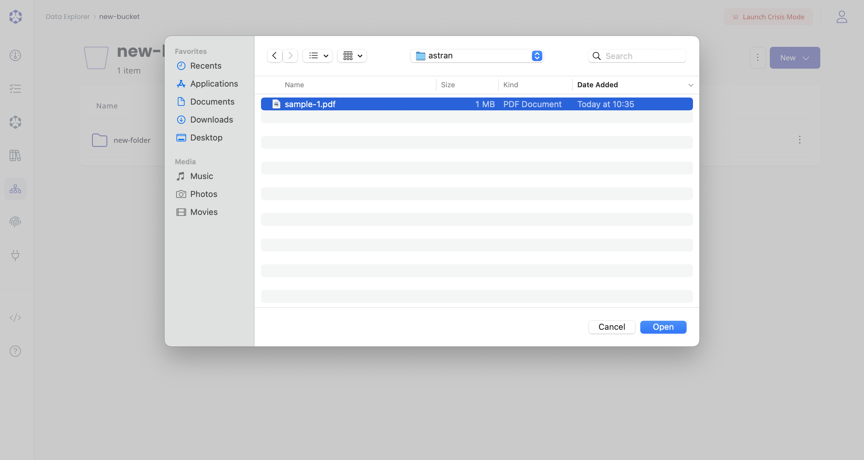Open the grouping options dropdown
Viewport: 864px width, 460px height.
pyautogui.click(x=352, y=55)
